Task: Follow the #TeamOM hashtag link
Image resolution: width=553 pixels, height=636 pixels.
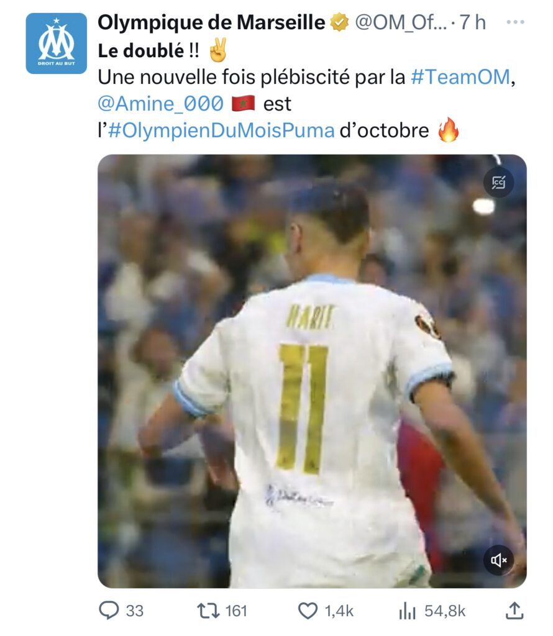Action: (460, 76)
